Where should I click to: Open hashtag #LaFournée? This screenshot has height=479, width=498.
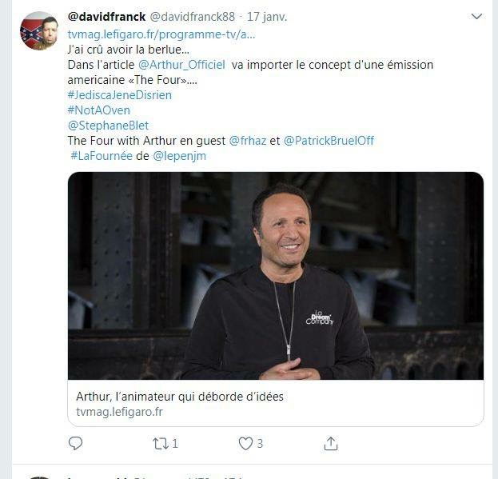pos(100,156)
